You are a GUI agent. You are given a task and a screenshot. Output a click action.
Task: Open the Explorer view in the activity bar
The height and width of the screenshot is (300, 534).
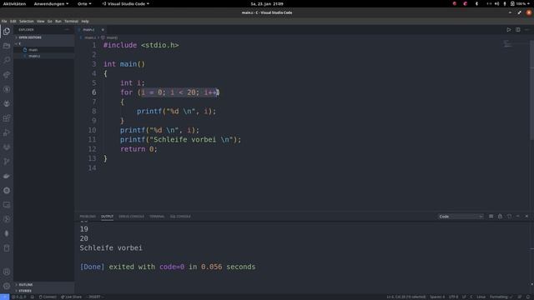click(x=7, y=32)
